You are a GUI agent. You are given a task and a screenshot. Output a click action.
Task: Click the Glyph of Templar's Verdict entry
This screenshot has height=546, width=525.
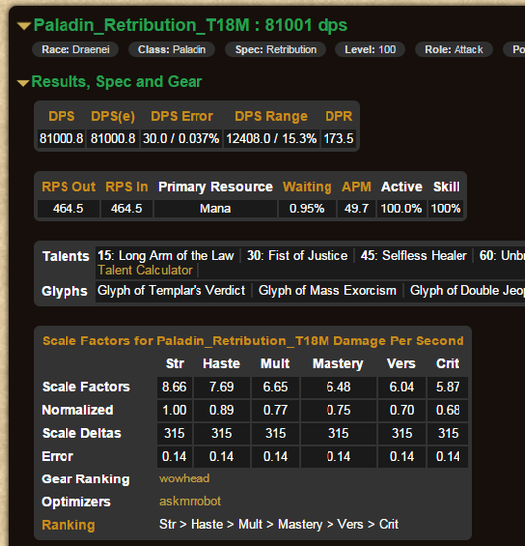click(x=172, y=291)
